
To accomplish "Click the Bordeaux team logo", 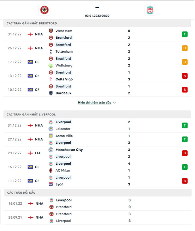I will coord(51,93).
